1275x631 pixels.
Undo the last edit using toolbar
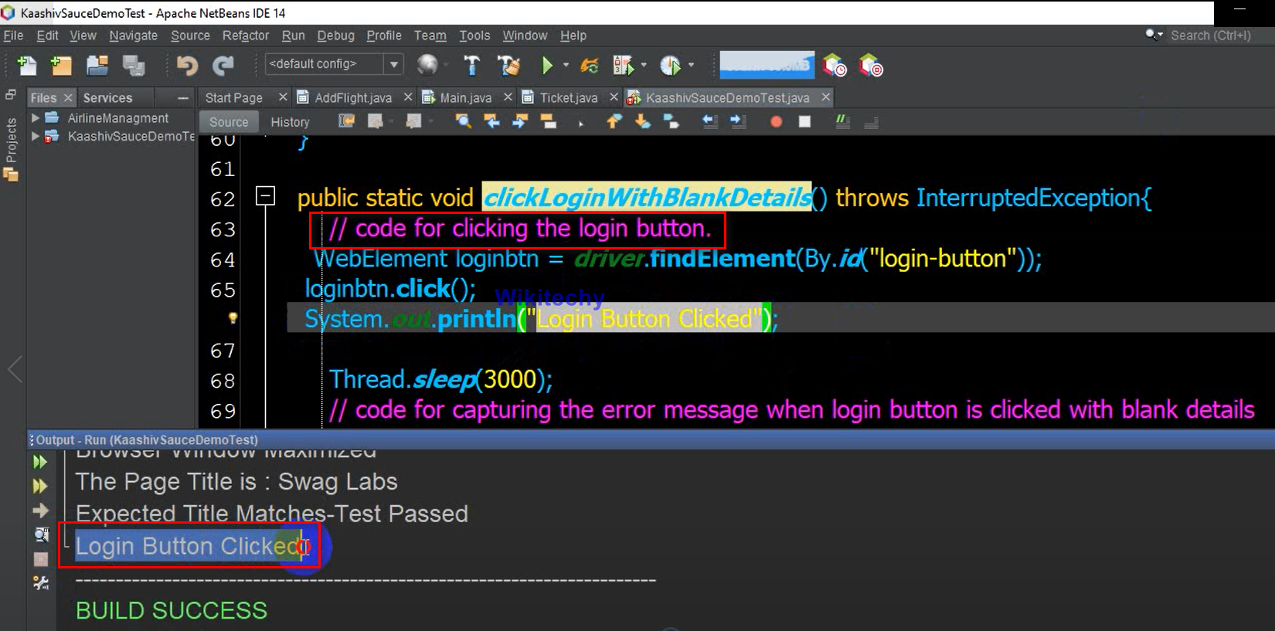pos(187,66)
